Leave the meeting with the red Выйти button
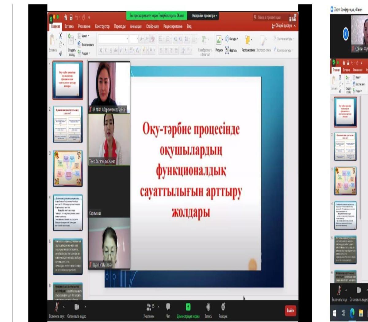Image resolution: width=368 pixels, height=322 pixels. pos(290,310)
